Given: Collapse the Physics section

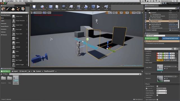Looking at the screenshot, I should point(145,84).
